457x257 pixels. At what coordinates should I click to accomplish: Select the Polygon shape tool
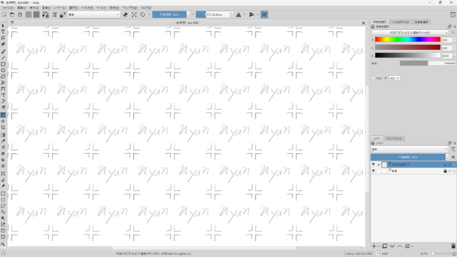click(3, 77)
